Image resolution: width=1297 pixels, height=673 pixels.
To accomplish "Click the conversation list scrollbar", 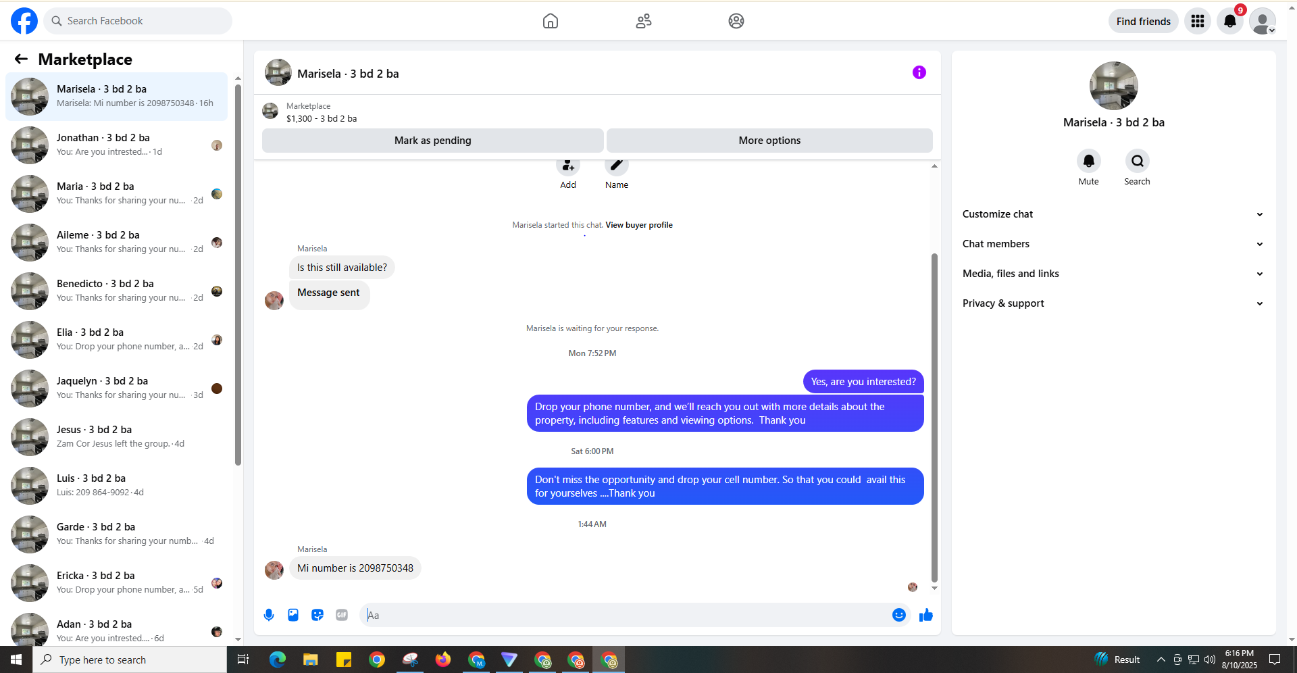I will pos(238,275).
